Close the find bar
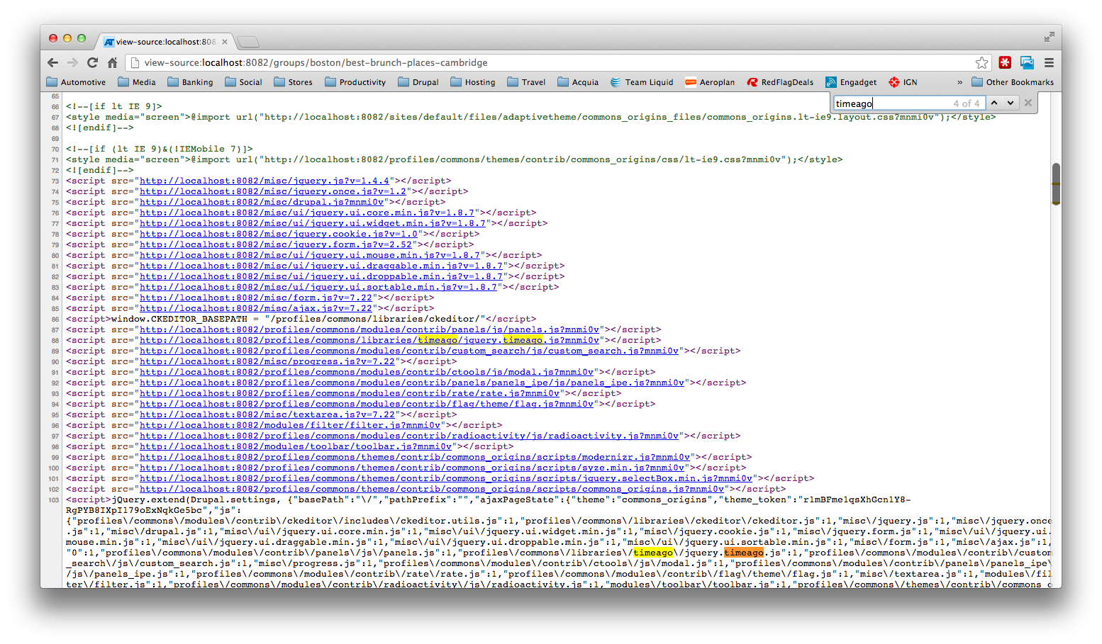 tap(1028, 103)
